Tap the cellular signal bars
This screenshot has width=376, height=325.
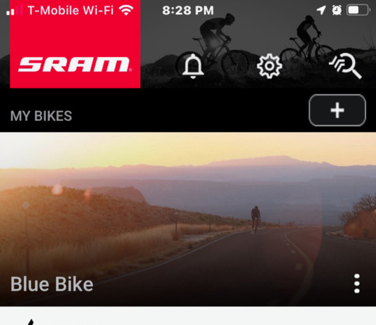(x=14, y=11)
